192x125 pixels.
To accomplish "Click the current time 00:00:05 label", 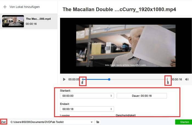I will [74, 79].
